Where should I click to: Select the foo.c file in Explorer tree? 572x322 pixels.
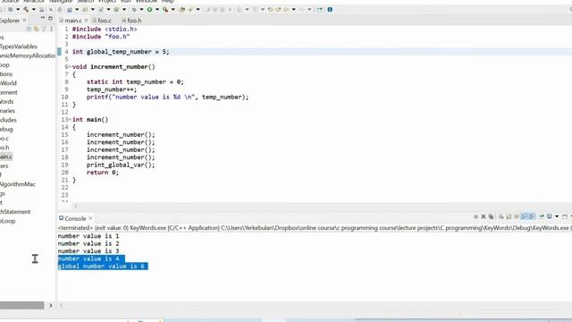4,139
